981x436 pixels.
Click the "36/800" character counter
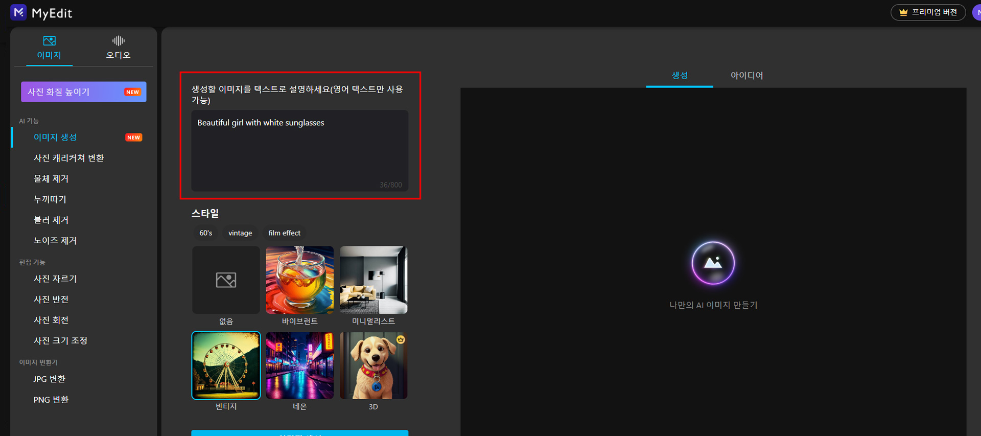(391, 185)
